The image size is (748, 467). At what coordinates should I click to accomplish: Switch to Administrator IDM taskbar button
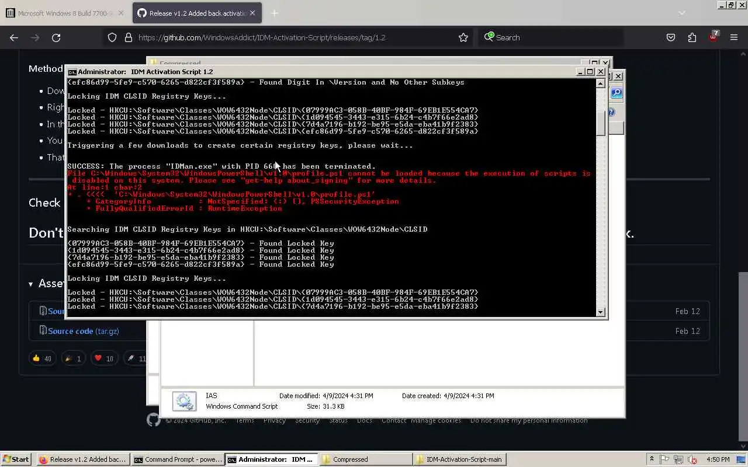click(x=272, y=459)
